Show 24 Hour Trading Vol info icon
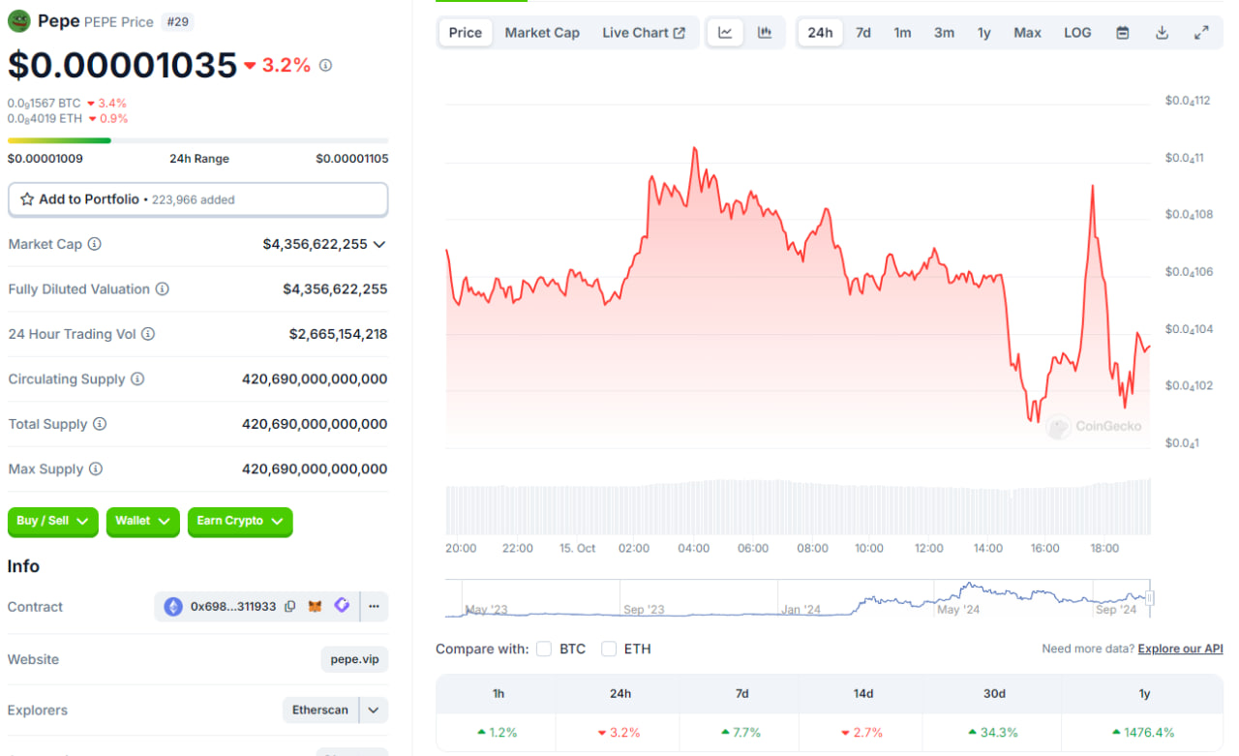 (148, 334)
